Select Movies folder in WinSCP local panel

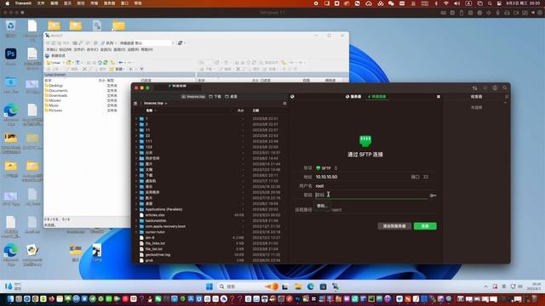coord(54,100)
